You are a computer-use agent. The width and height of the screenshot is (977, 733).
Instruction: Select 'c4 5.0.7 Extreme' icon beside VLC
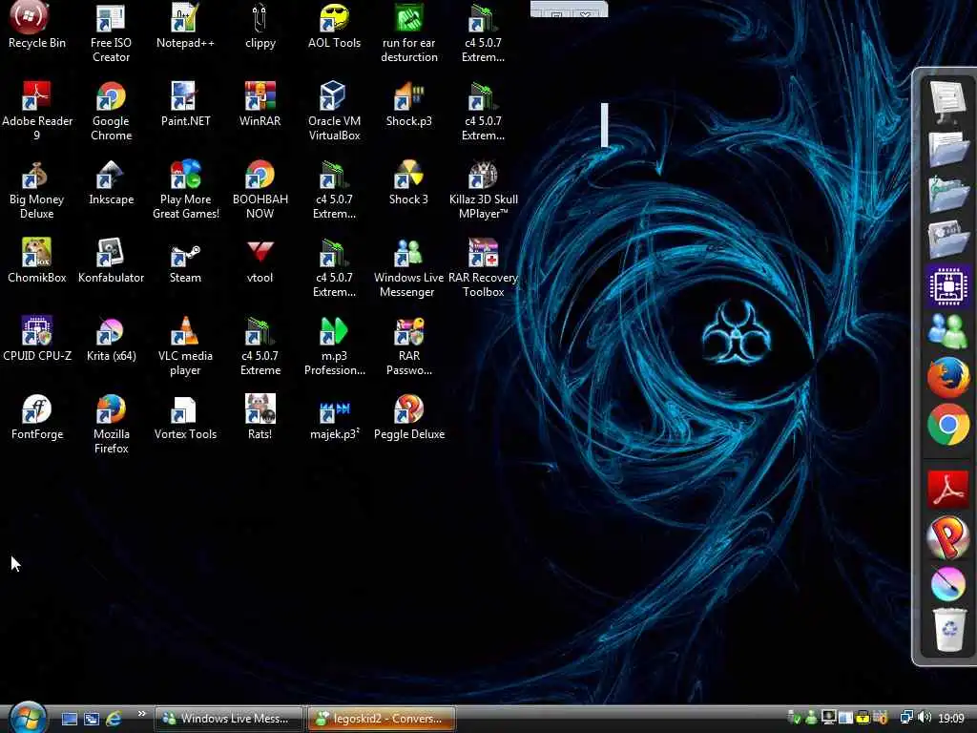260,346
